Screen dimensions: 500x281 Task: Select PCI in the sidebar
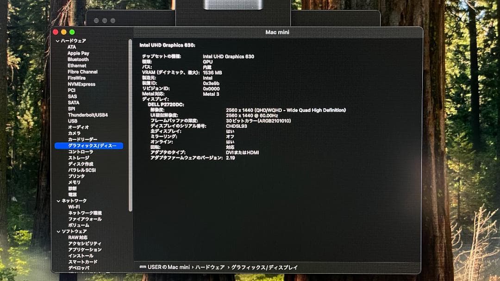coord(71,90)
